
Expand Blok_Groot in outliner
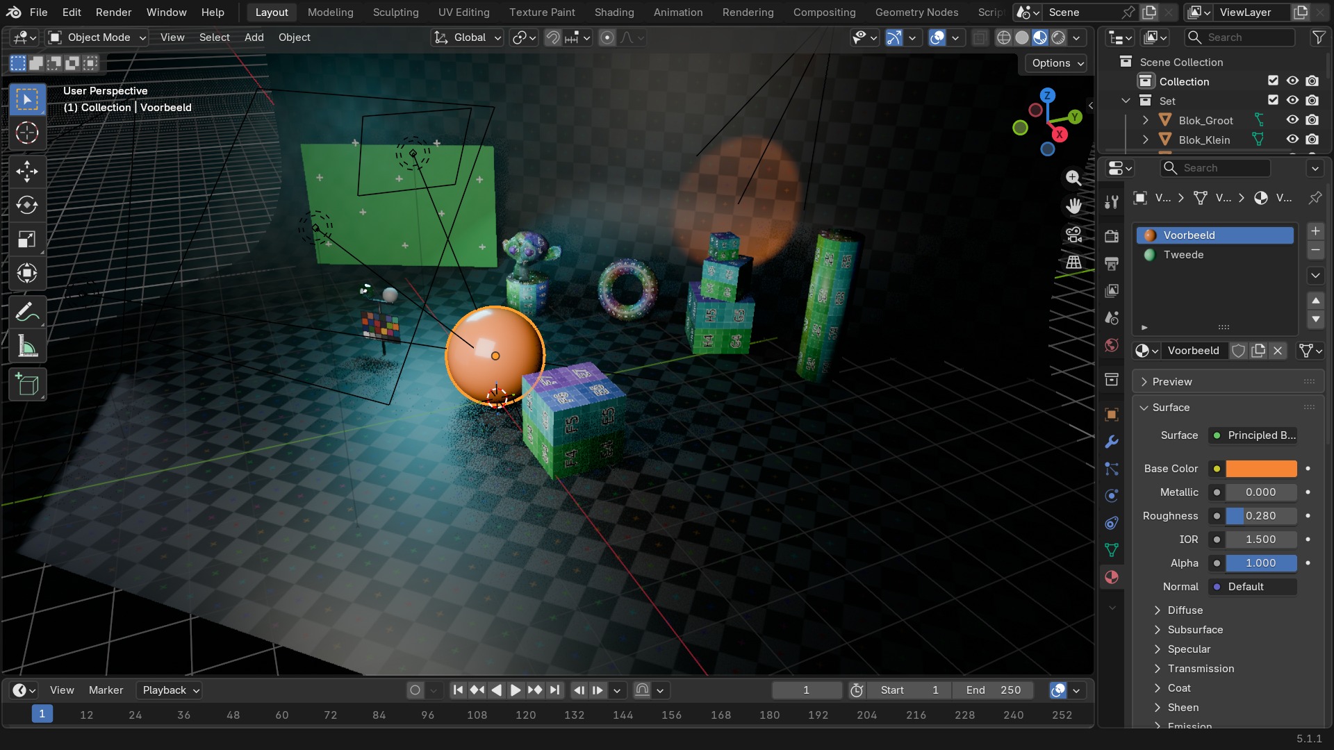(x=1145, y=120)
